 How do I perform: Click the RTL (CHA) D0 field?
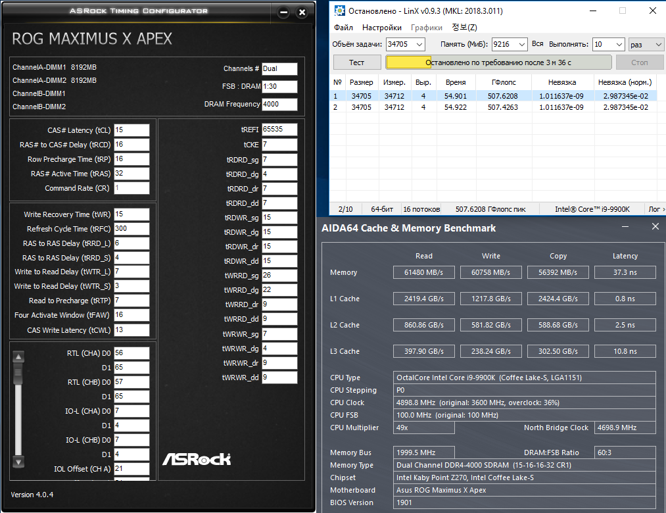(131, 353)
